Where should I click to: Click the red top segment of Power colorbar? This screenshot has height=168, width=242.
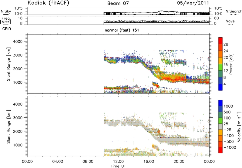[220, 41]
